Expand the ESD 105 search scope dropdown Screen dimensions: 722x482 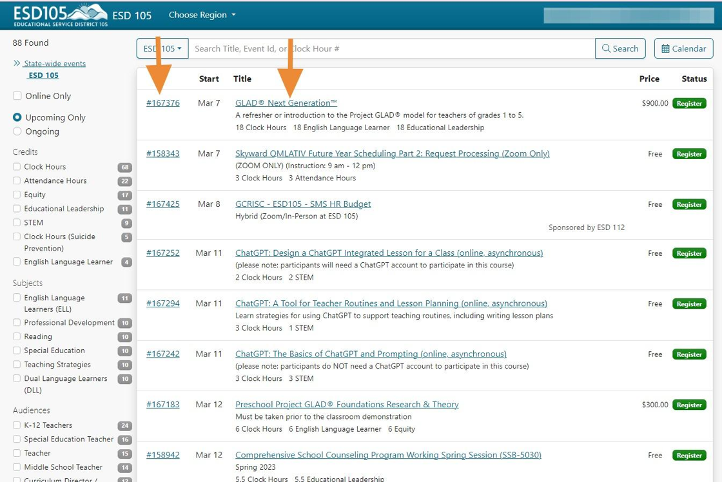[x=162, y=48]
